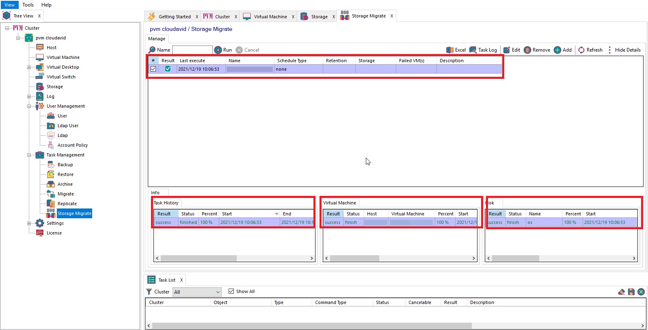Click the Remove trash icon

pyautogui.click(x=527, y=50)
